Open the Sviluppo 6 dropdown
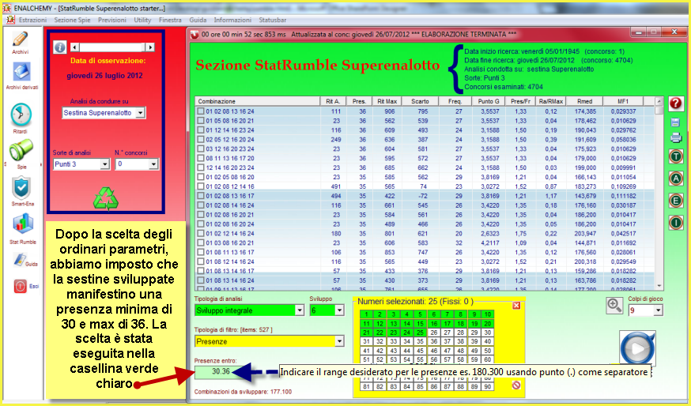 click(x=339, y=310)
